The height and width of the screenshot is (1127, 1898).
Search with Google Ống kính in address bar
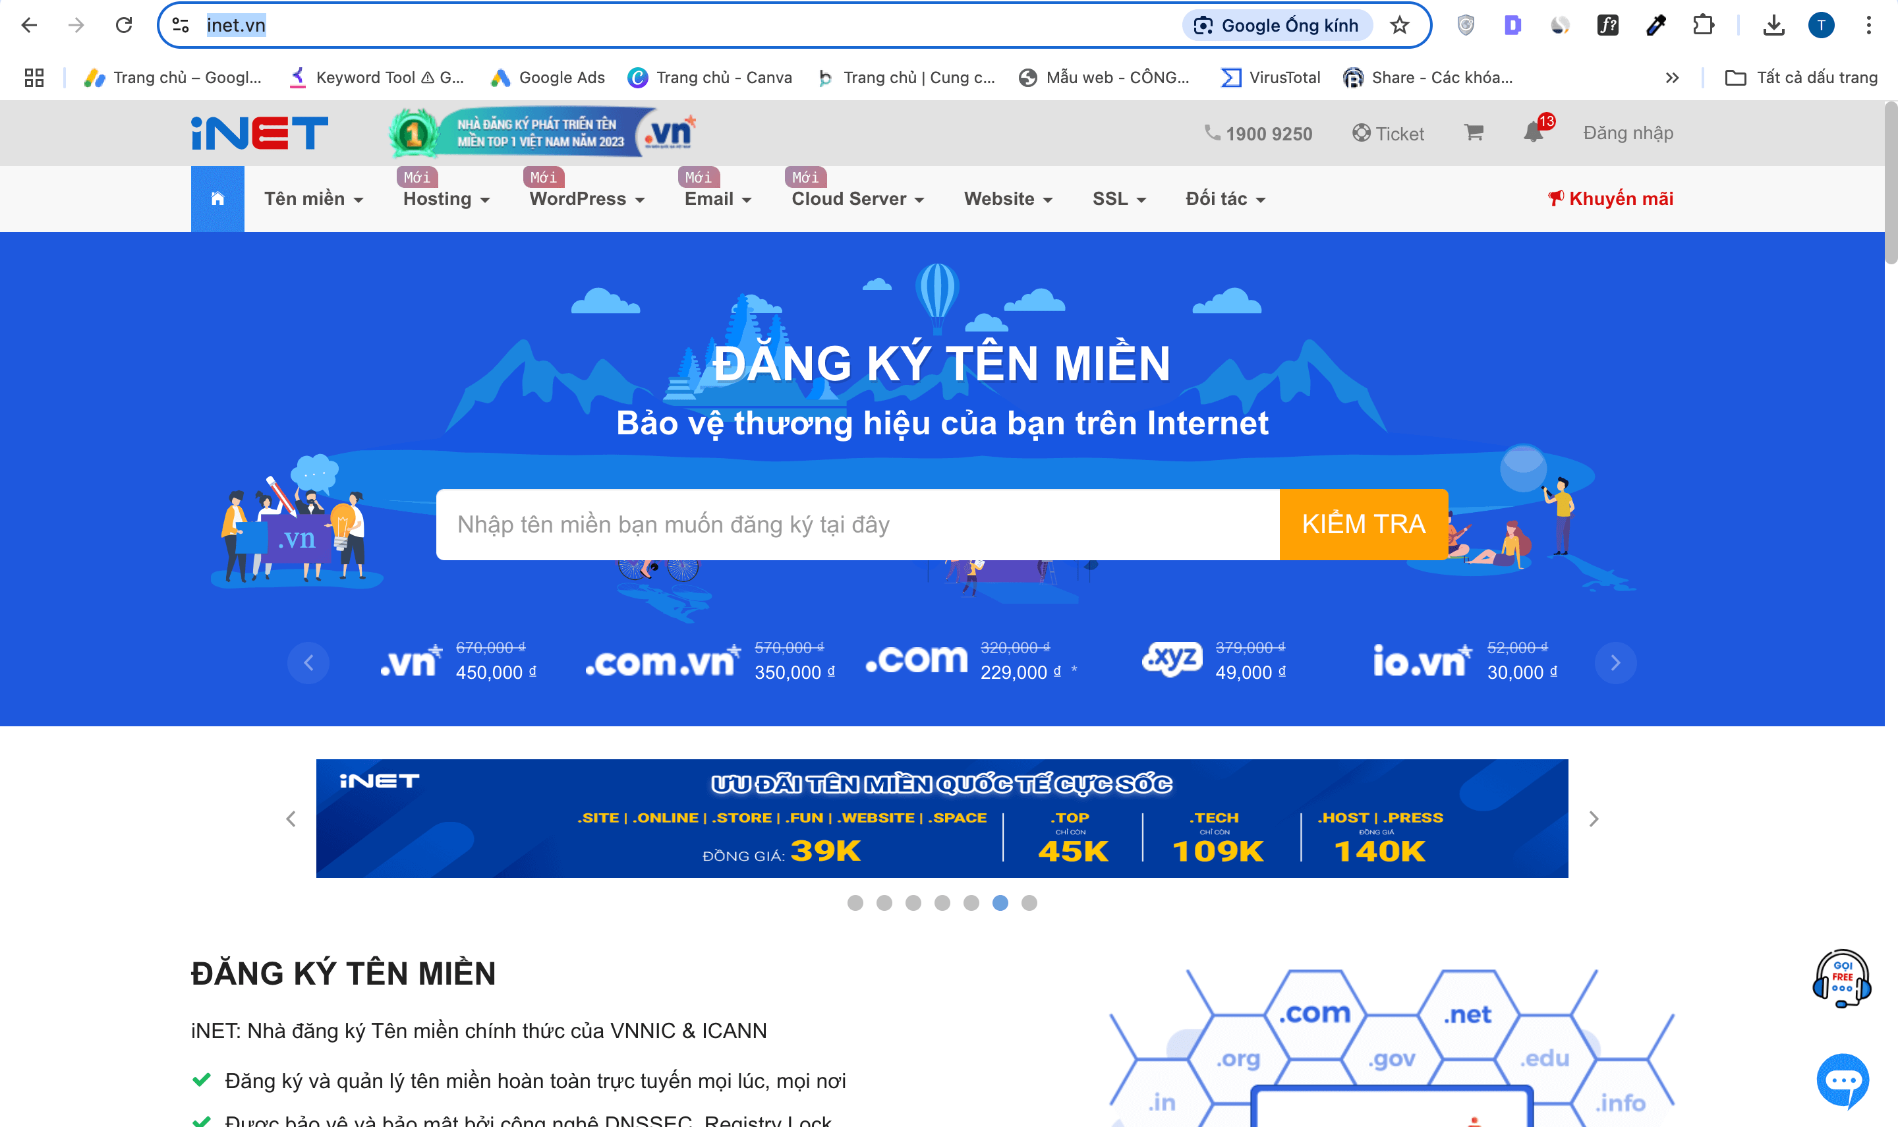pyautogui.click(x=1277, y=25)
